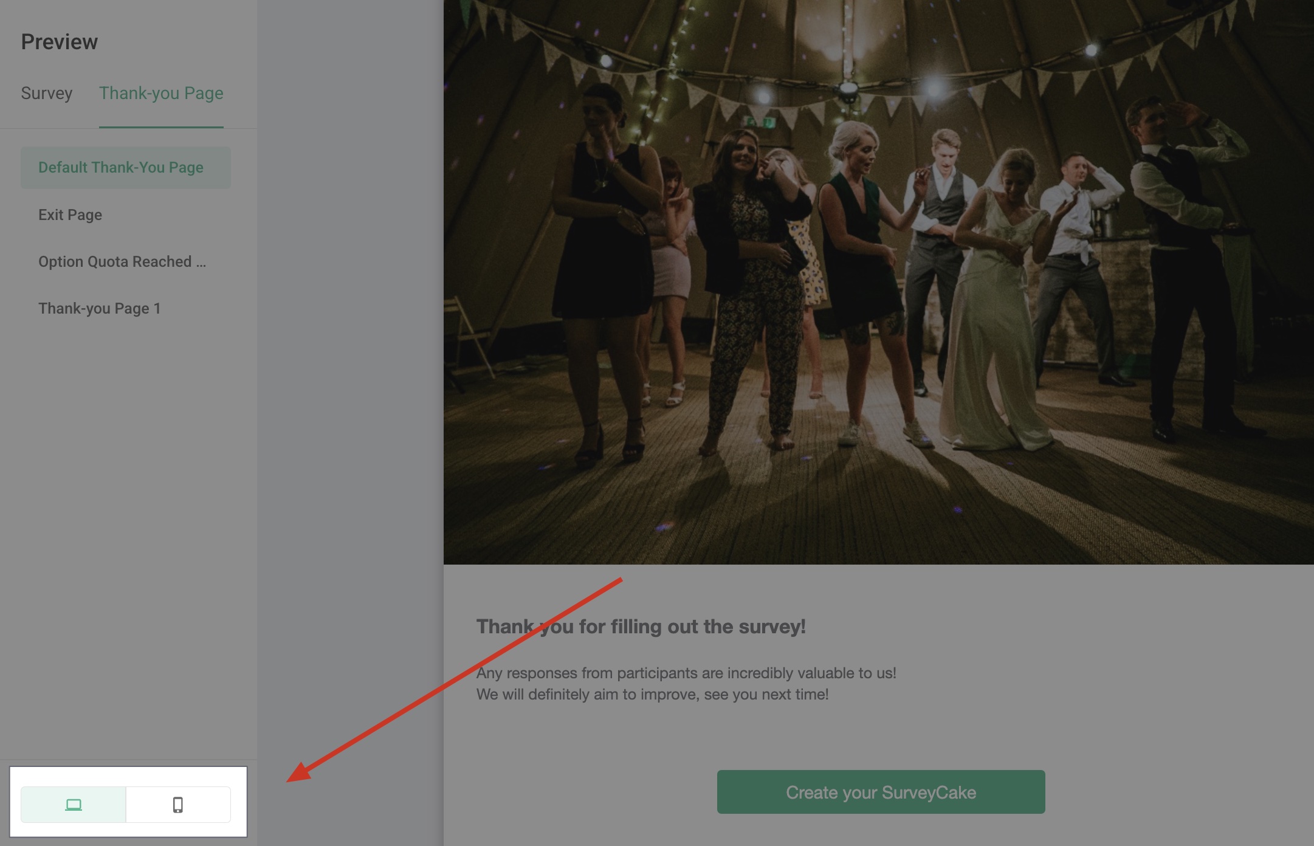The image size is (1314, 846).
Task: Open Option Quota Reached page preview
Action: click(x=122, y=262)
